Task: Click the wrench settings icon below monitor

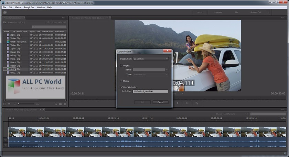Action: click(x=197, y=103)
